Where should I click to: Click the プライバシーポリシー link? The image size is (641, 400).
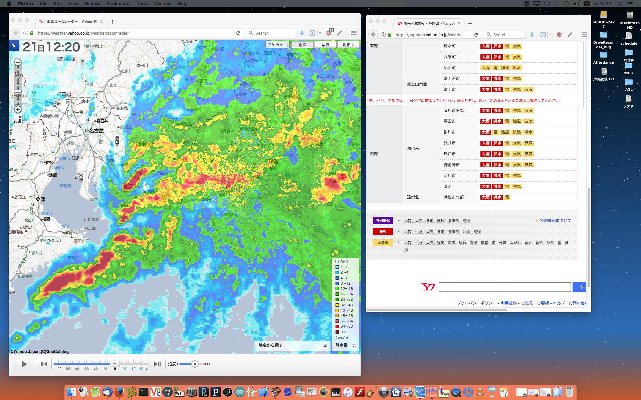point(476,303)
